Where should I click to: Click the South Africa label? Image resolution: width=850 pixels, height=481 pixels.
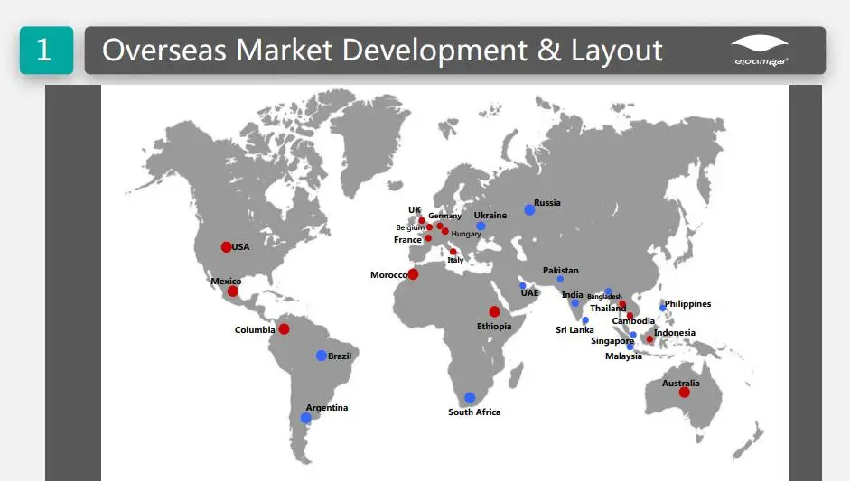(x=474, y=412)
